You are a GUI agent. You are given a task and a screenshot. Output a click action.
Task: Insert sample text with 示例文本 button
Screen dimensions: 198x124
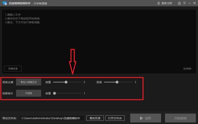13,68
